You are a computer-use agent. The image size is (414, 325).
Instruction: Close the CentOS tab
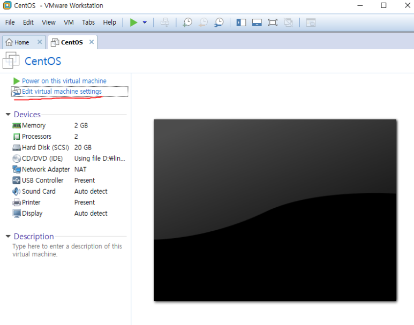point(92,42)
